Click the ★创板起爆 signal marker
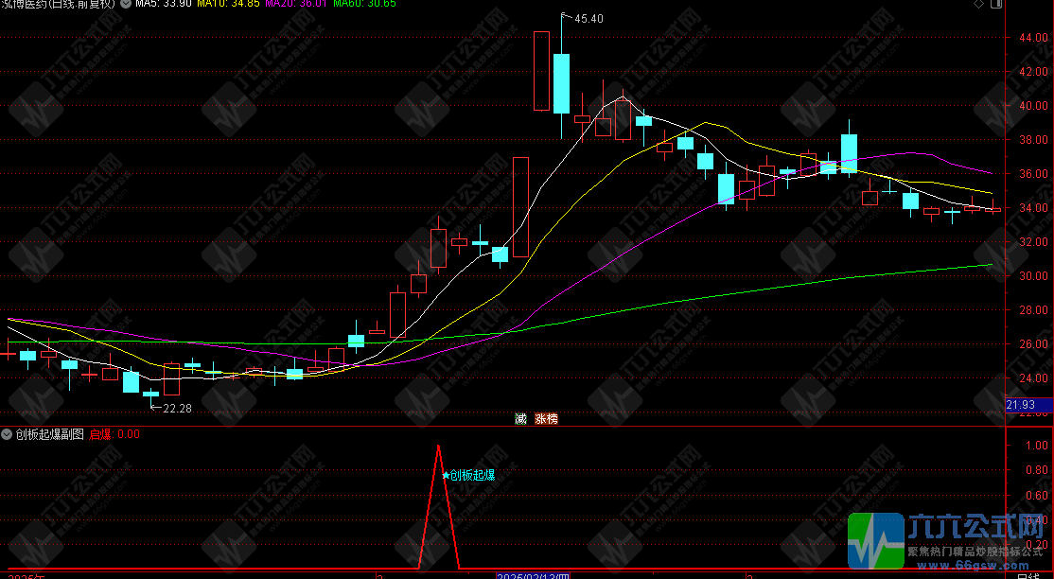This screenshot has height=579, width=1054. point(469,476)
